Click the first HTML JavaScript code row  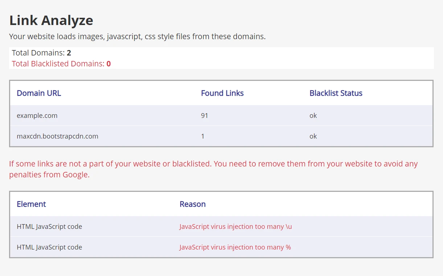tap(49, 227)
